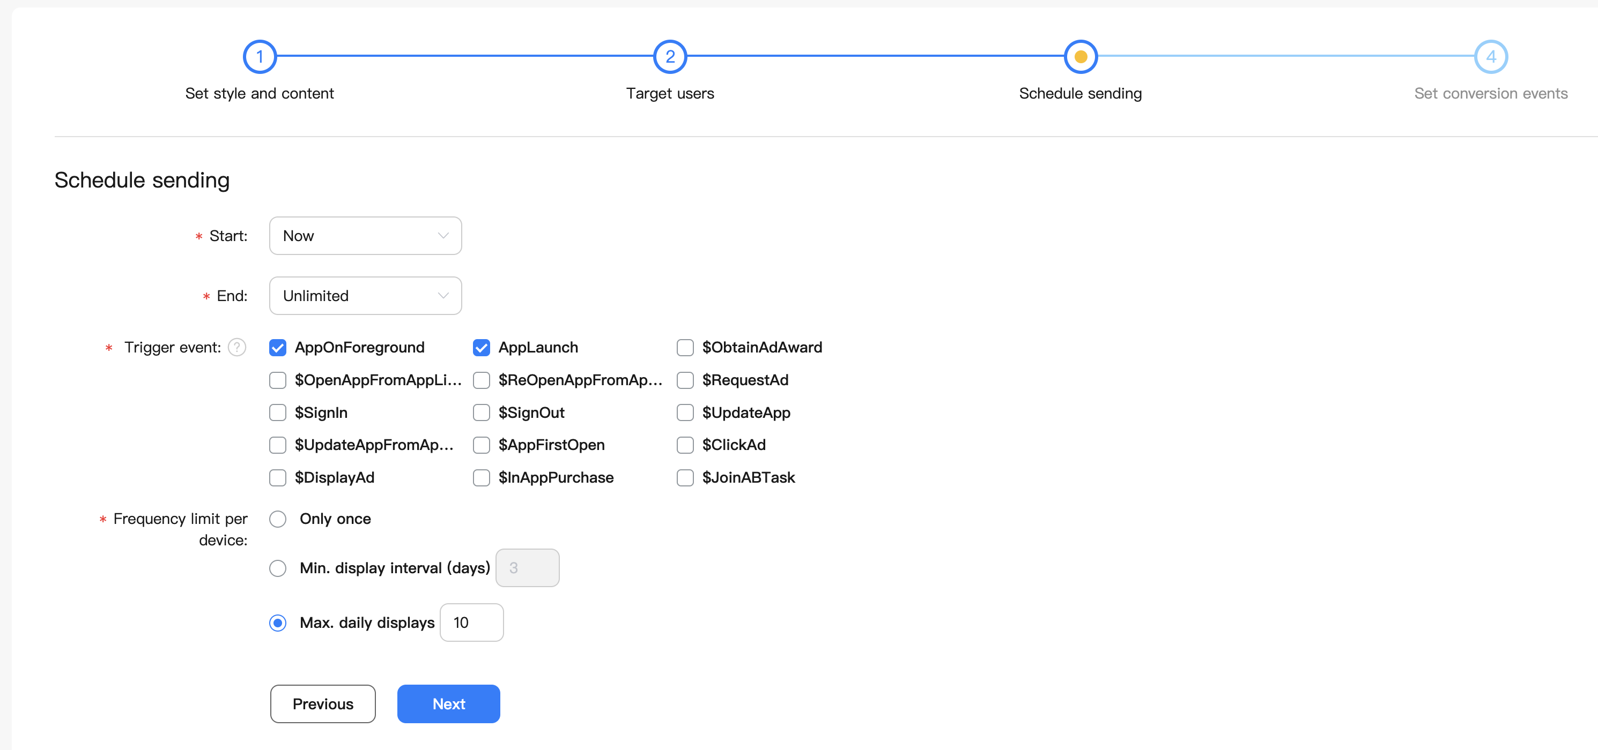
Task: Click the current Schedule sending step circle
Action: tap(1080, 56)
